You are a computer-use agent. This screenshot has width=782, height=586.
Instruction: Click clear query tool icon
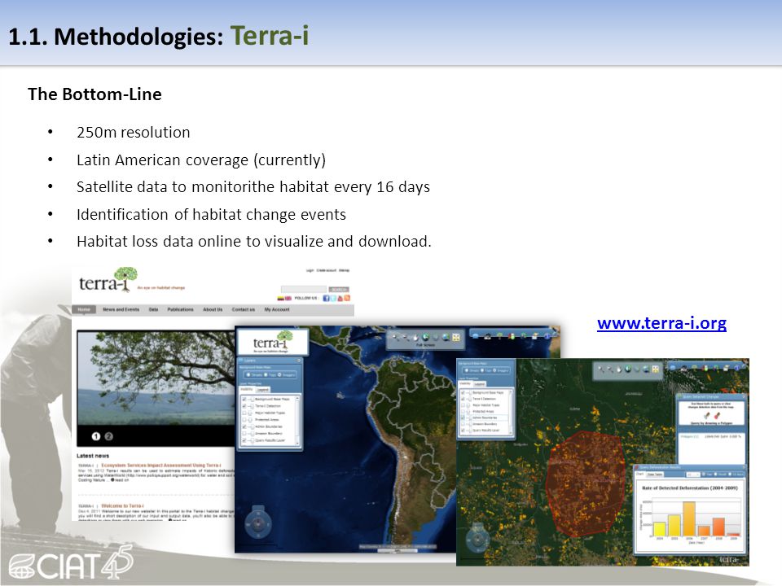[x=717, y=416]
